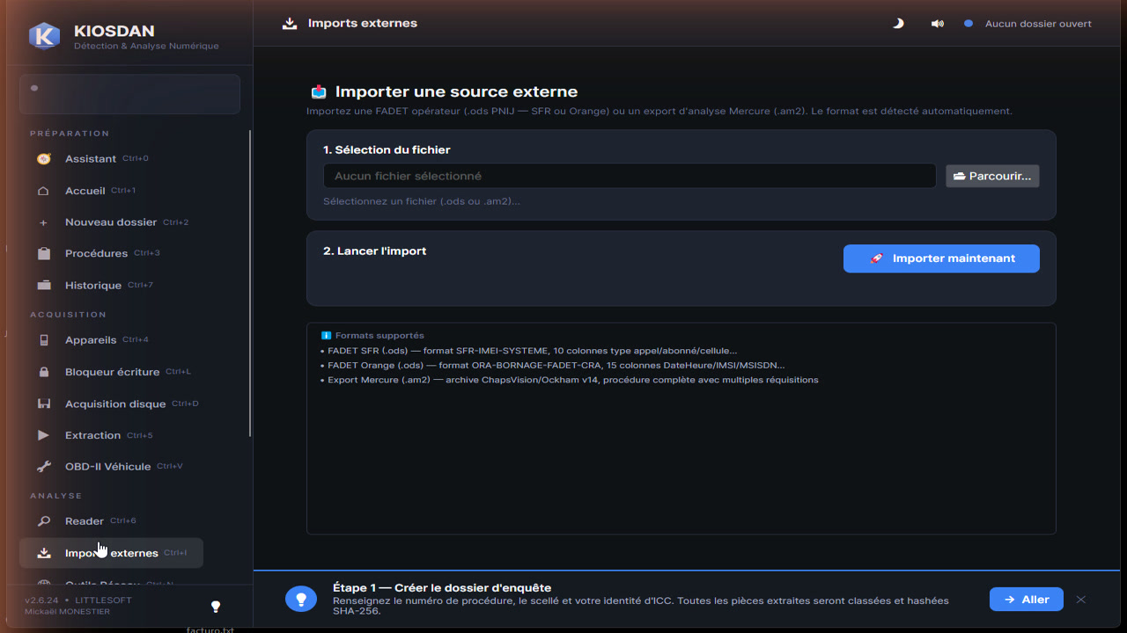Click the 'ANALYSE' section label

point(55,496)
